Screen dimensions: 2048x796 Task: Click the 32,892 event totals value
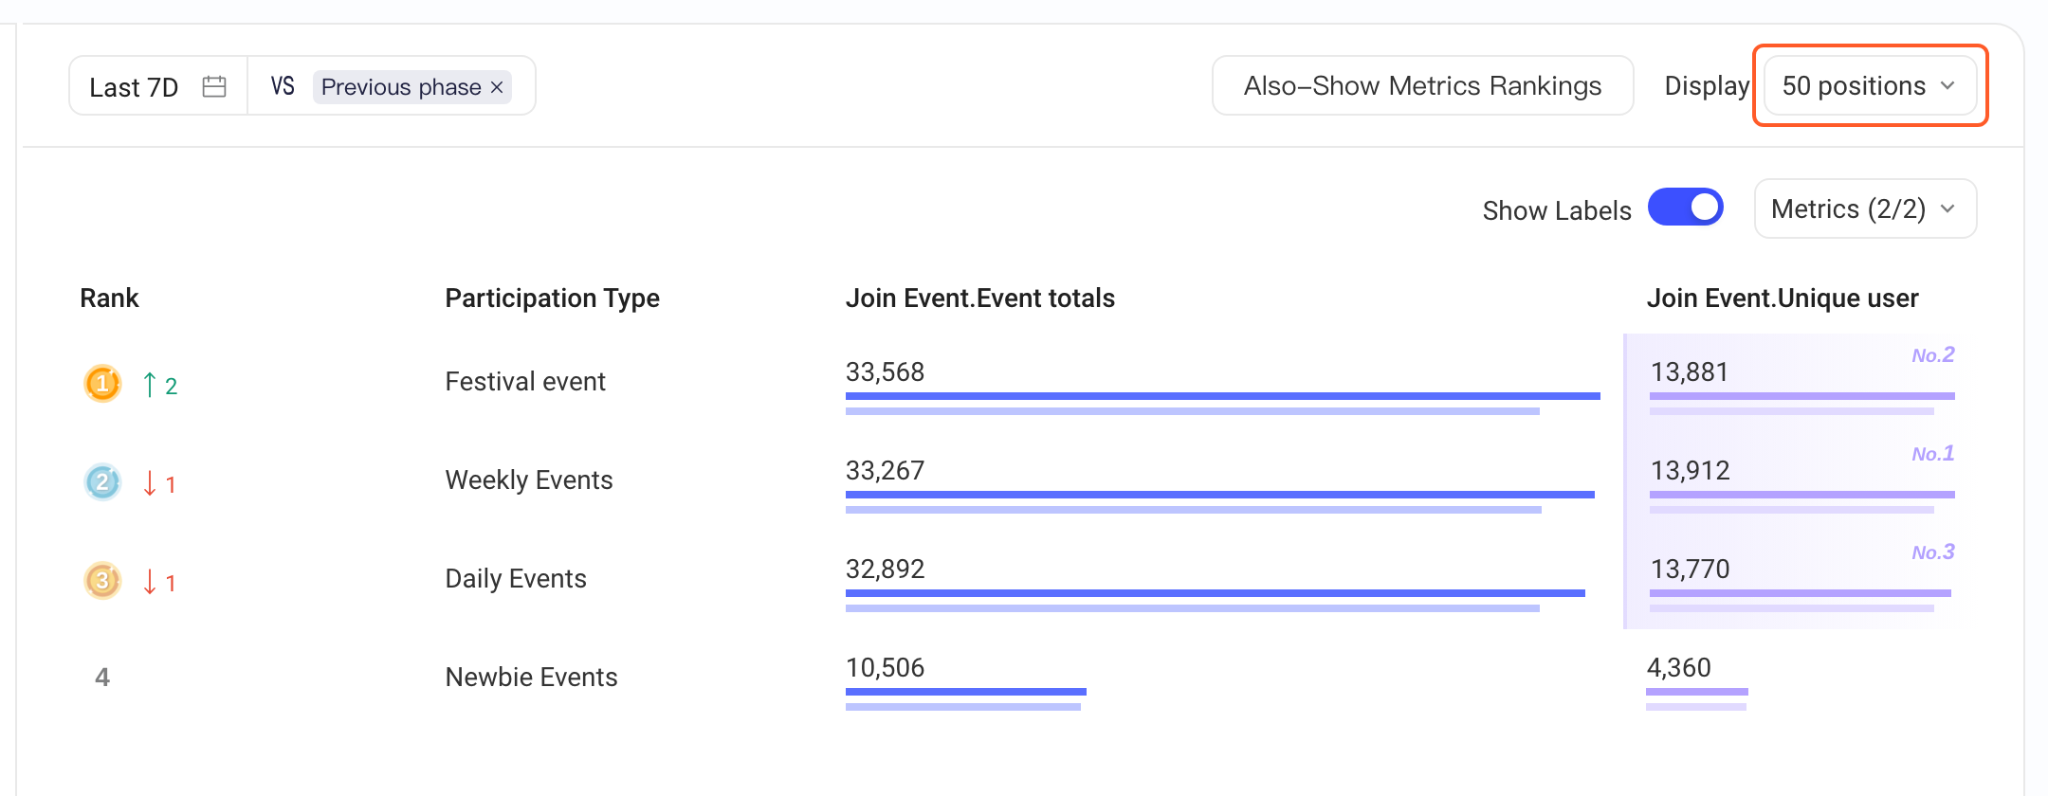885,569
